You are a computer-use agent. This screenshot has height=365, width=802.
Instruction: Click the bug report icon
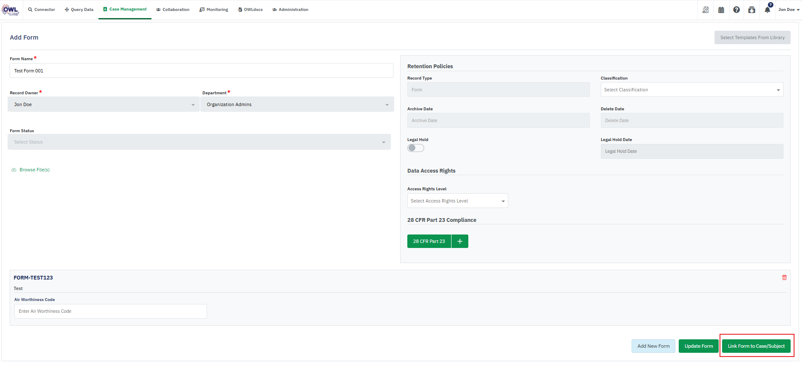(x=752, y=10)
